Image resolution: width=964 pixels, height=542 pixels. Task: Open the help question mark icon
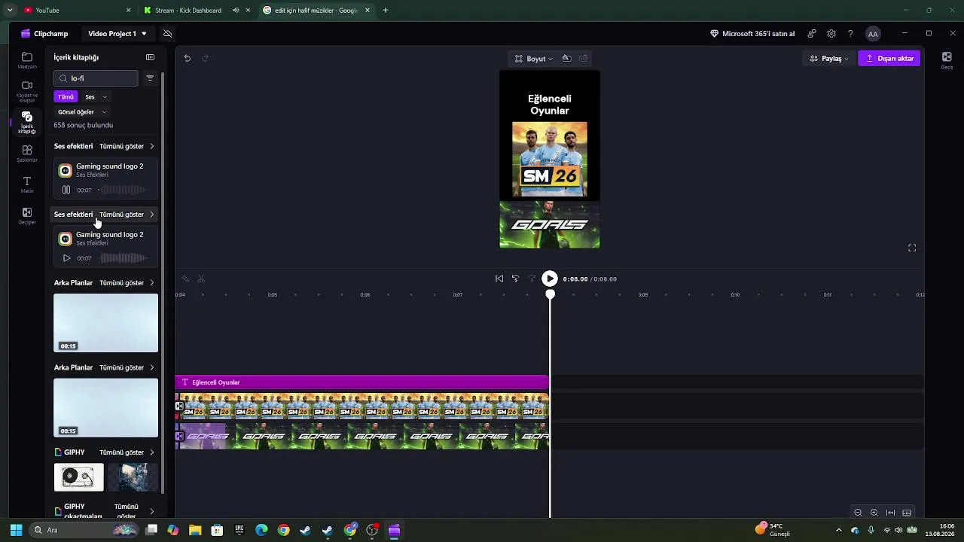[850, 34]
